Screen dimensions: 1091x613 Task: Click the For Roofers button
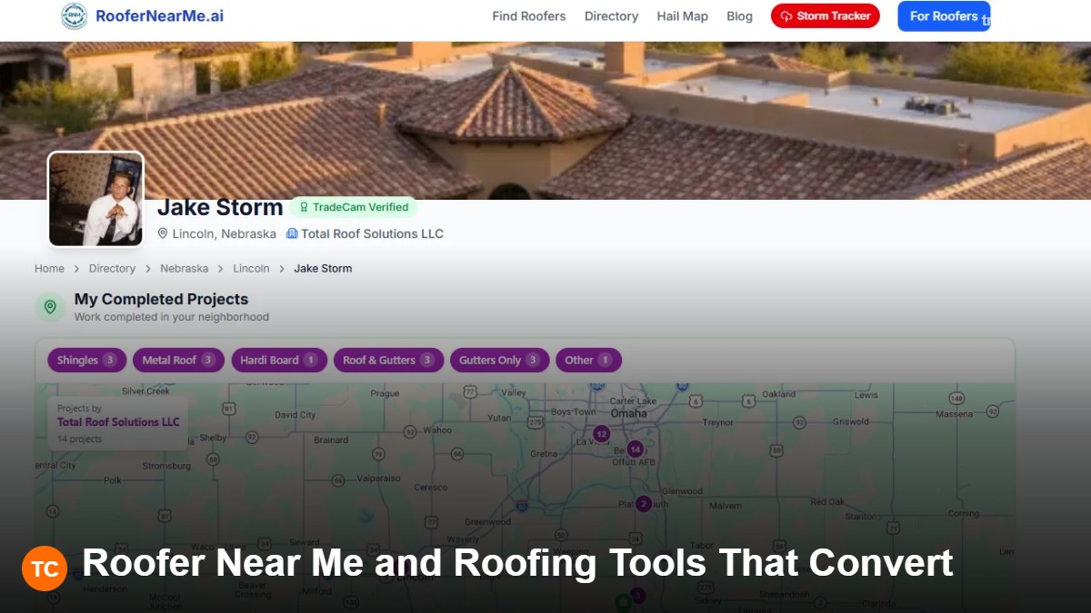click(x=944, y=16)
